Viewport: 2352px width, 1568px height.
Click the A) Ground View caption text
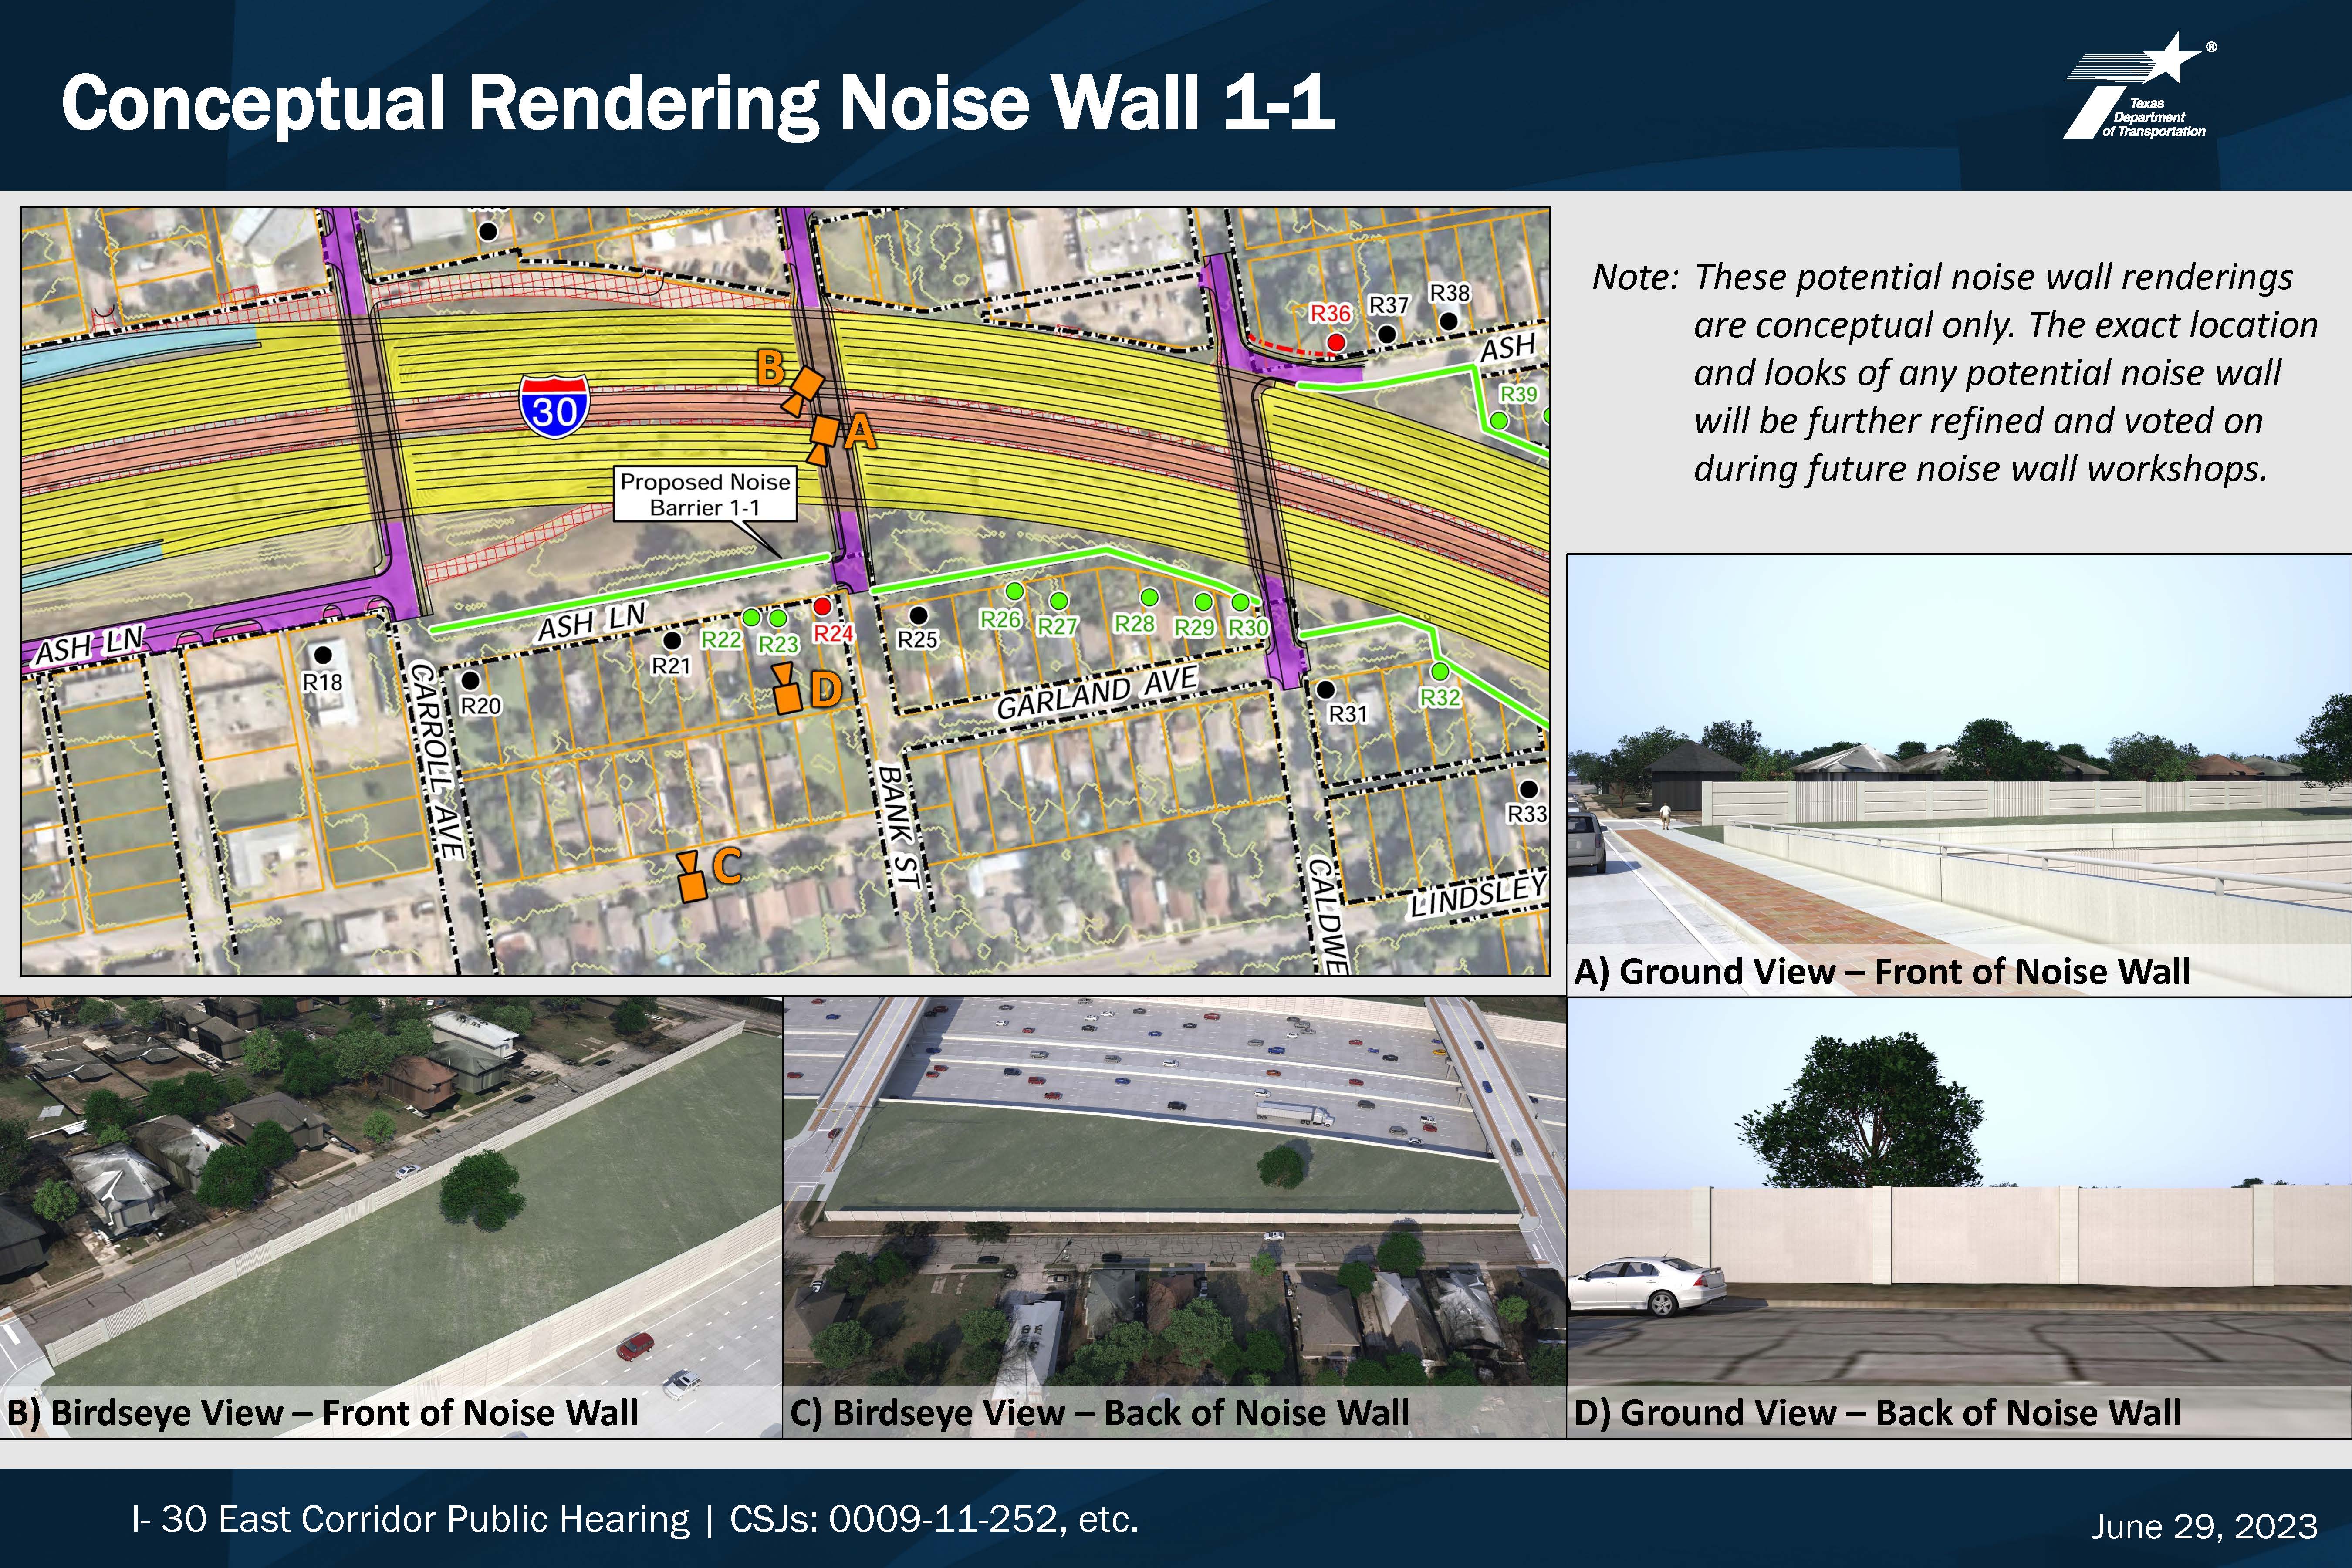(1882, 971)
